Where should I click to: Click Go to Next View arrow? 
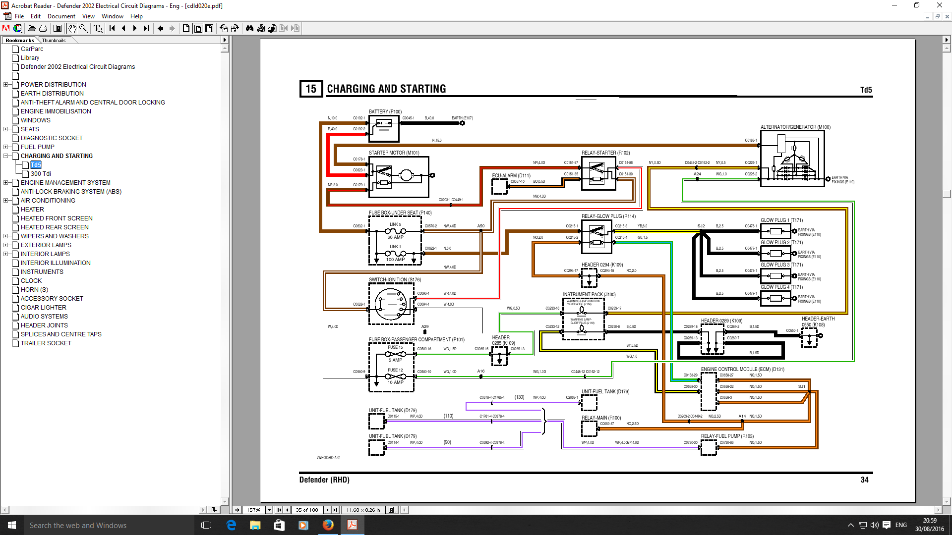172,28
